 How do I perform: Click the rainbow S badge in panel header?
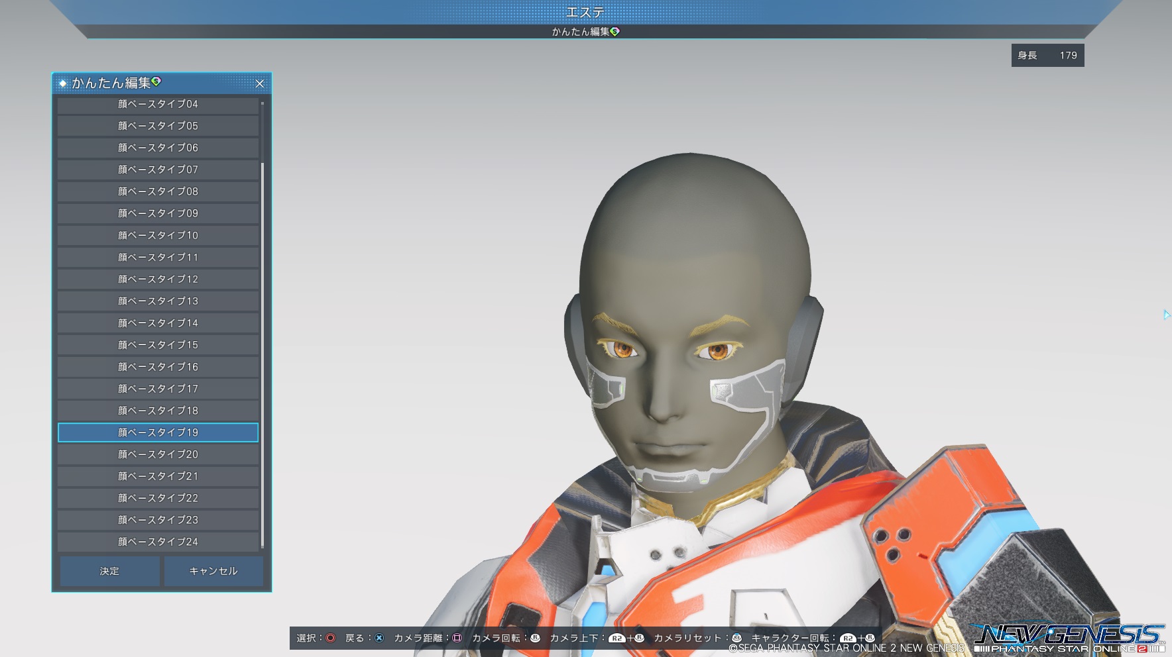(x=156, y=81)
